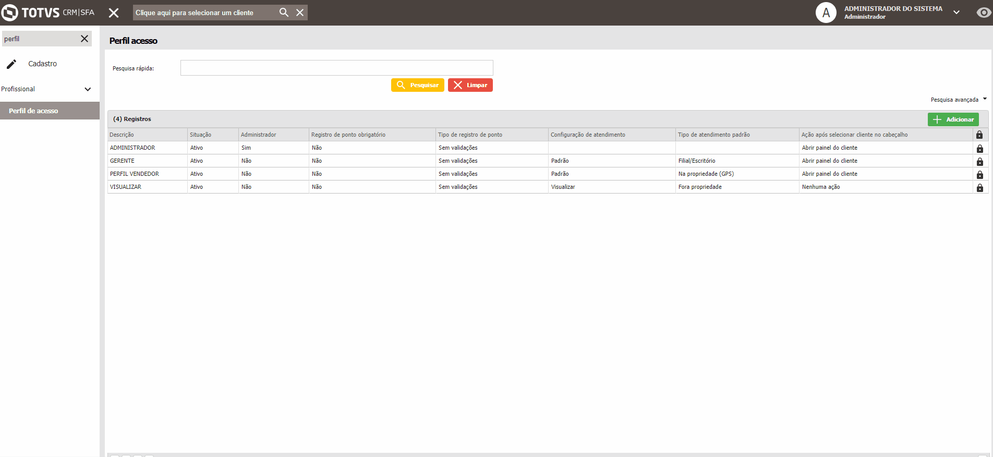Click the Registro de ponto obrigatório column header
This screenshot has width=993, height=457.
(372, 135)
